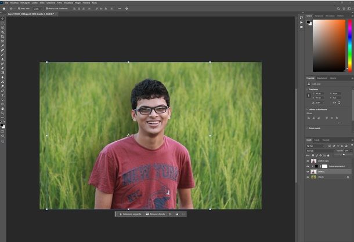354x242 pixels.
Task: Open the layer filter Tipo dropdown
Action: click(x=316, y=146)
